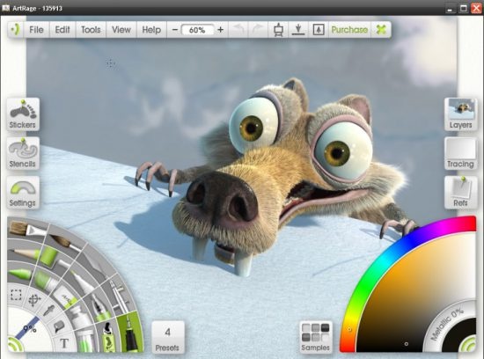The height and width of the screenshot is (359, 484).
Task: Open the Stickers panel
Action: (23, 114)
